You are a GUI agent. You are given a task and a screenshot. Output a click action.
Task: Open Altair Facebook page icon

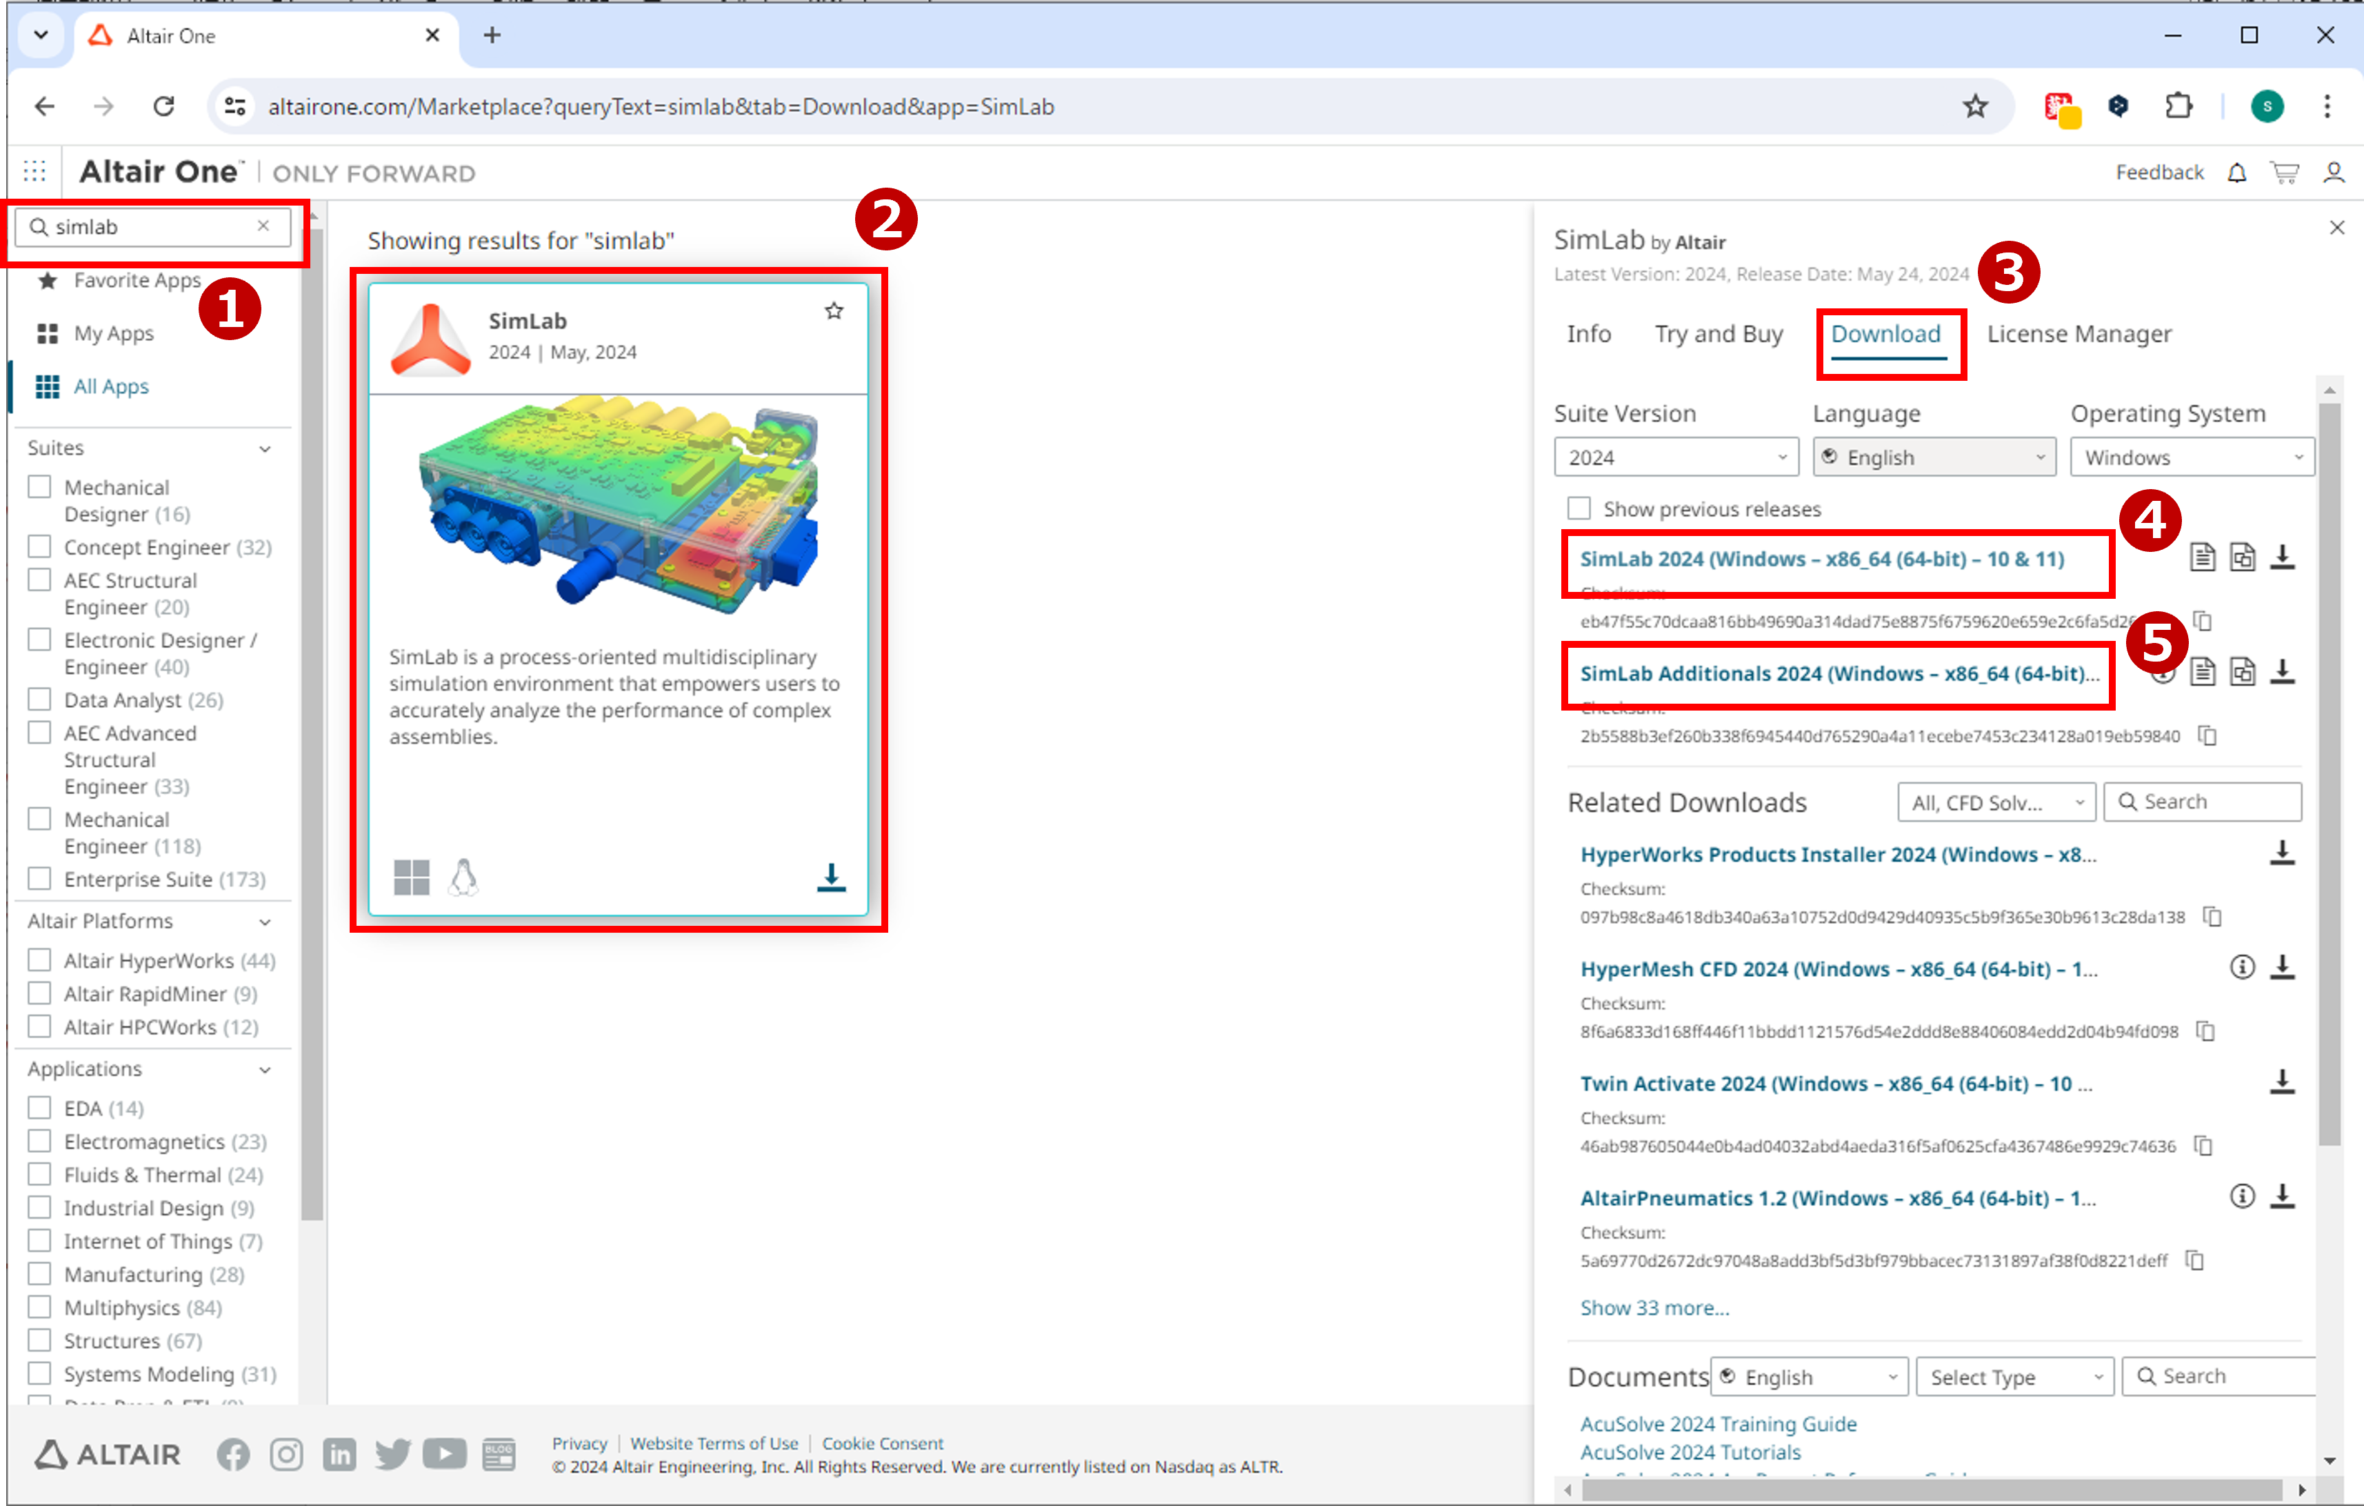232,1455
